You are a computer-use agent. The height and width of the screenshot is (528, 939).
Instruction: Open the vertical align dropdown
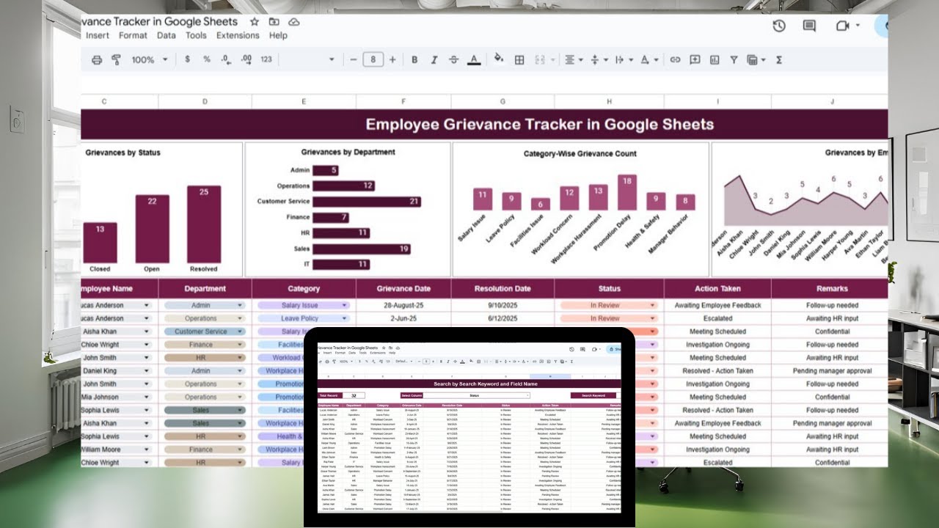click(598, 60)
